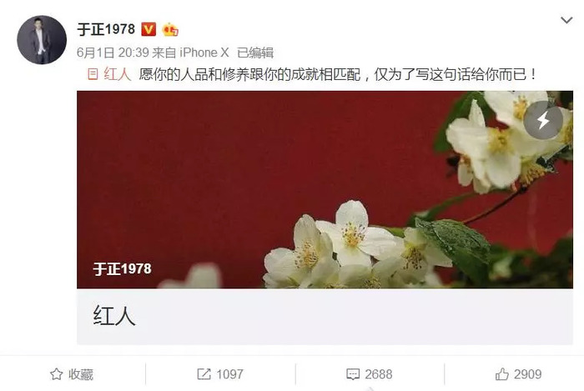Viewport: 584px width, 391px height.
Task: Click the crown membership icon
Action: coord(170,29)
